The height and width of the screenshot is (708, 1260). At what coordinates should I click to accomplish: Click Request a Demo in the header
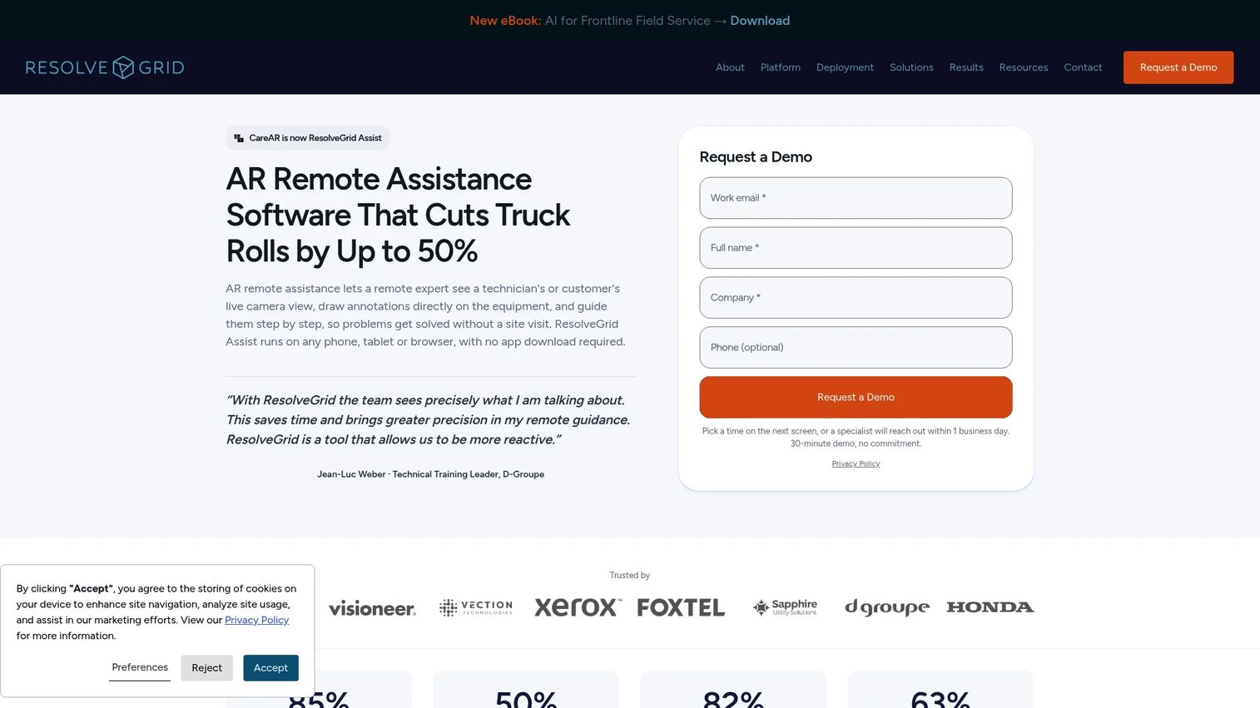pos(1178,67)
